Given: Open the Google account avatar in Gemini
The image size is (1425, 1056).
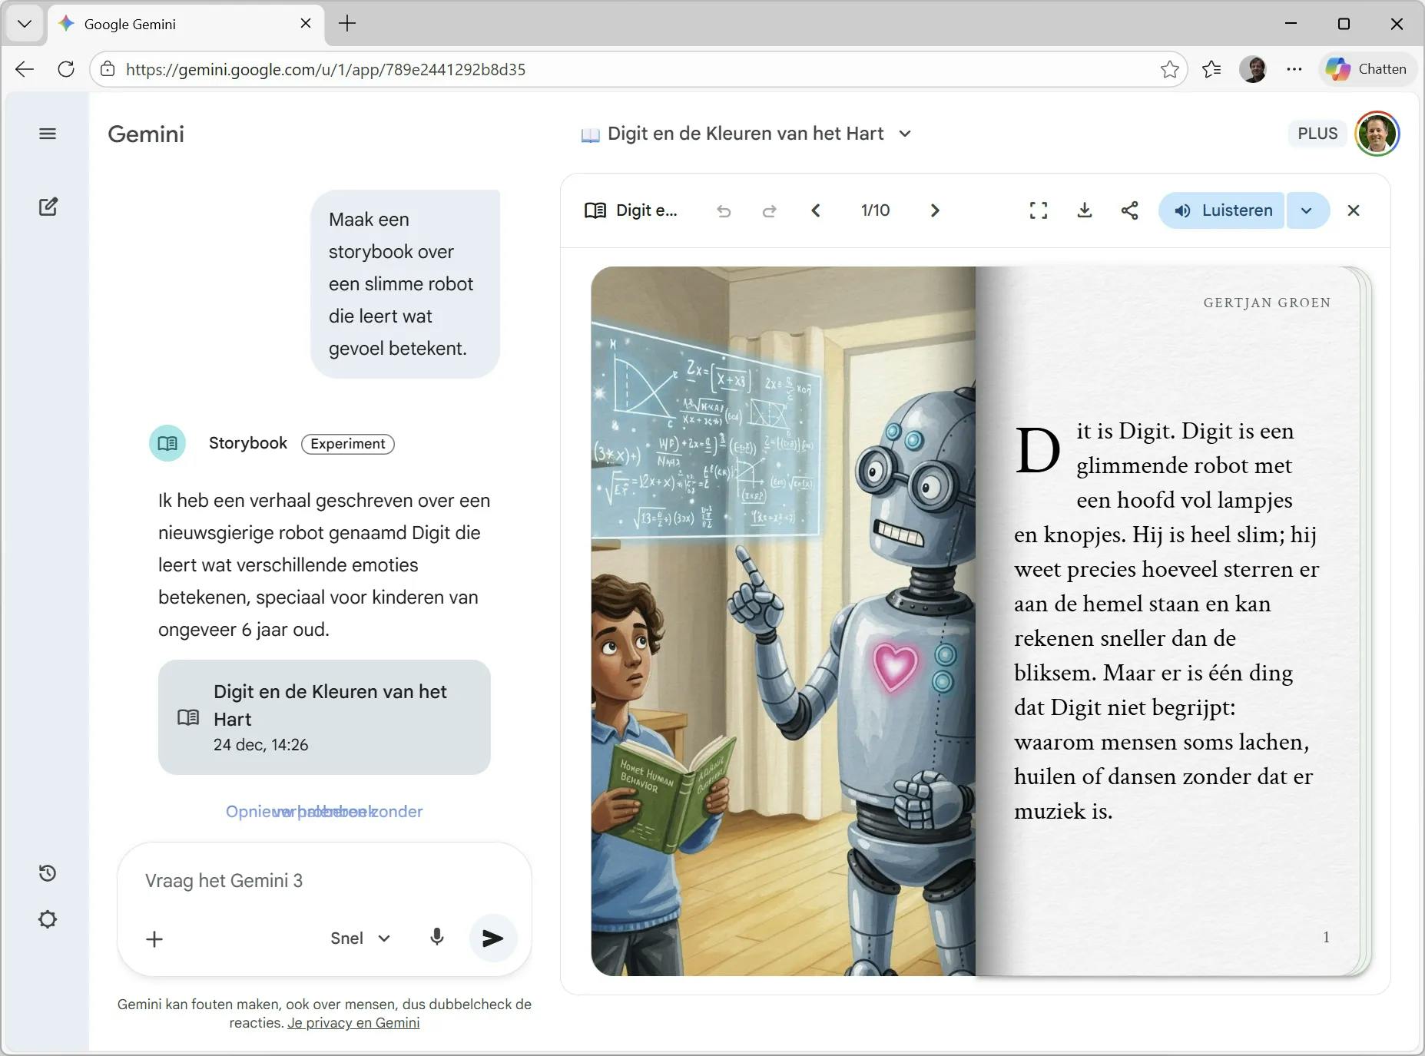Looking at the screenshot, I should [1377, 134].
